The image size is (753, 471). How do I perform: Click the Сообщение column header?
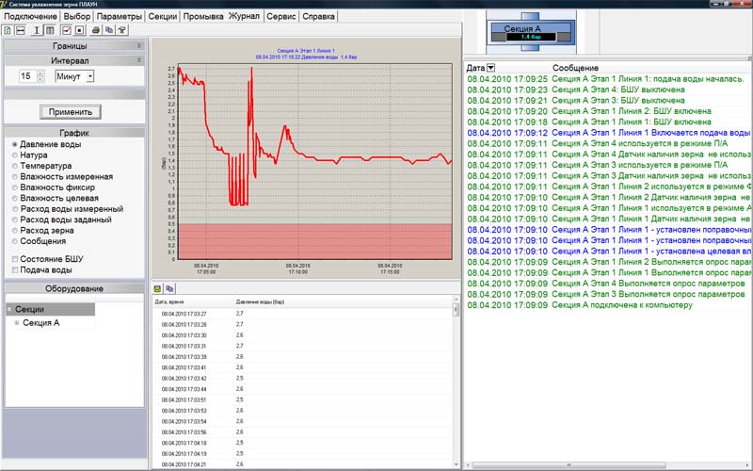(575, 68)
